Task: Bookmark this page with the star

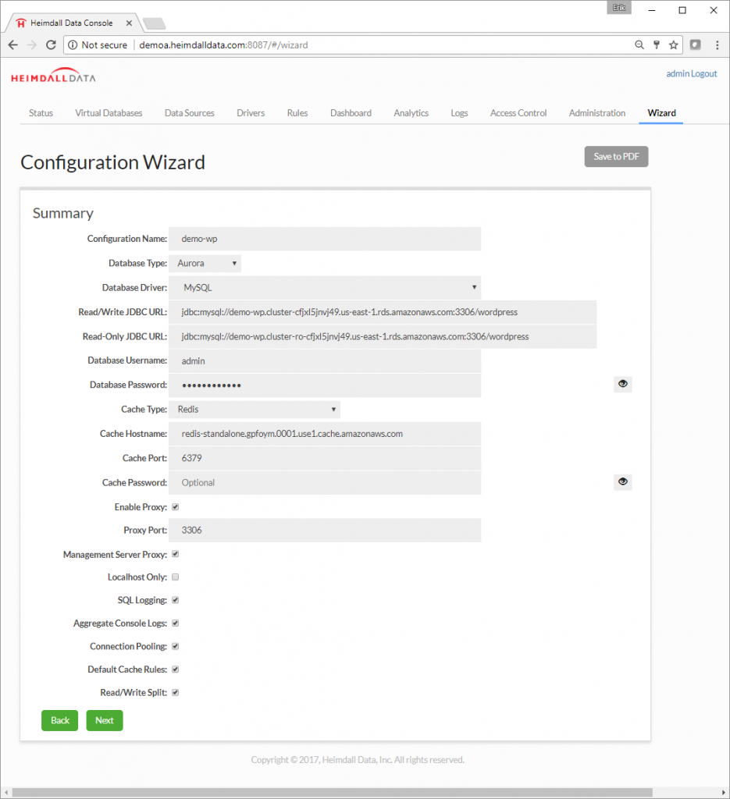Action: click(x=674, y=44)
